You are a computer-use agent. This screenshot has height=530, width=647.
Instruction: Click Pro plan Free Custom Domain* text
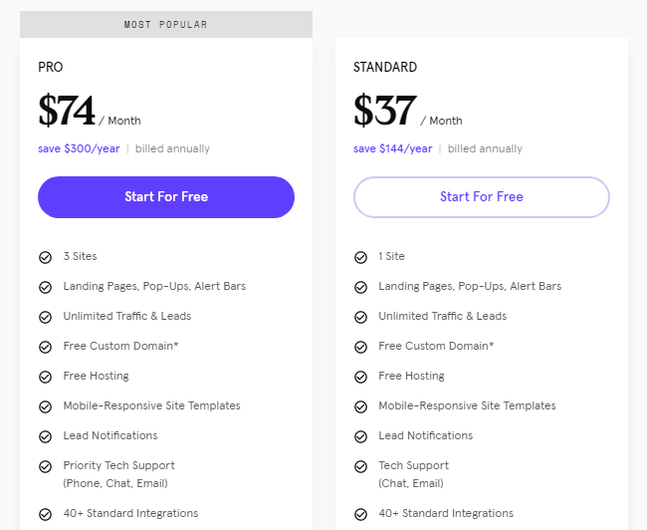click(120, 346)
